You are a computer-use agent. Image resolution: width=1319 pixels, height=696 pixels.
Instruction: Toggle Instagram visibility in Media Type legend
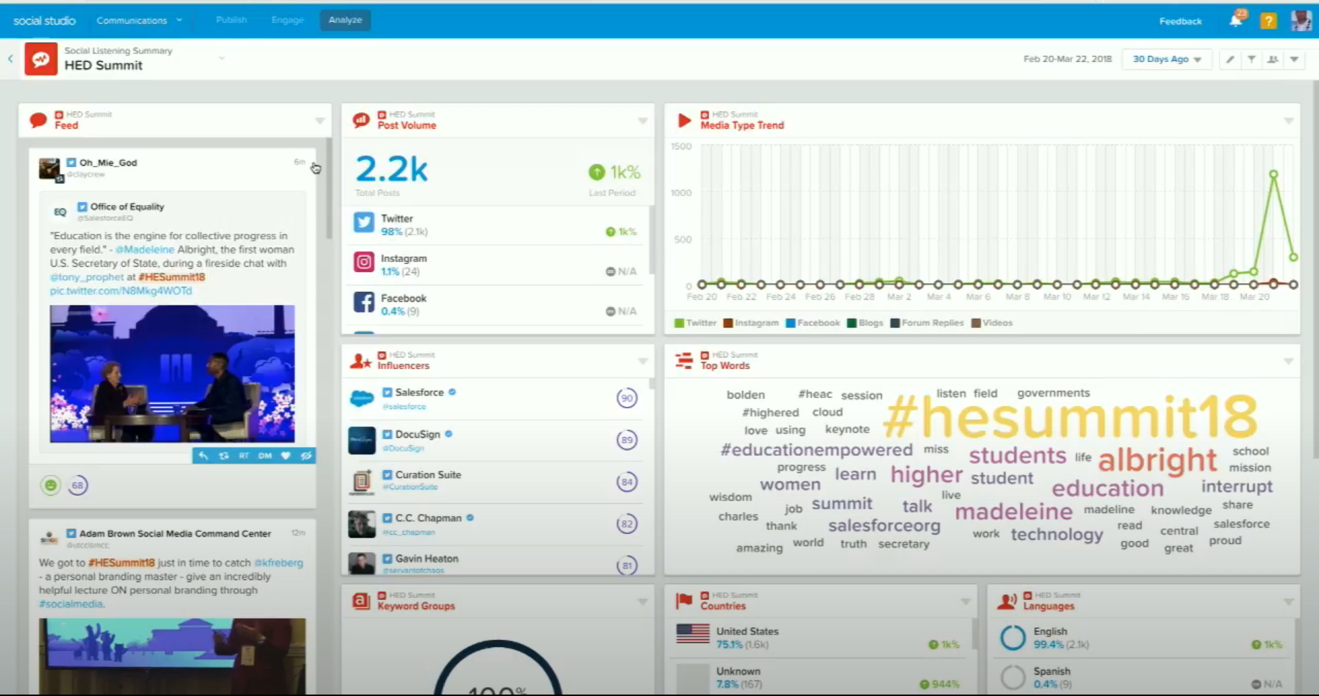coord(751,323)
